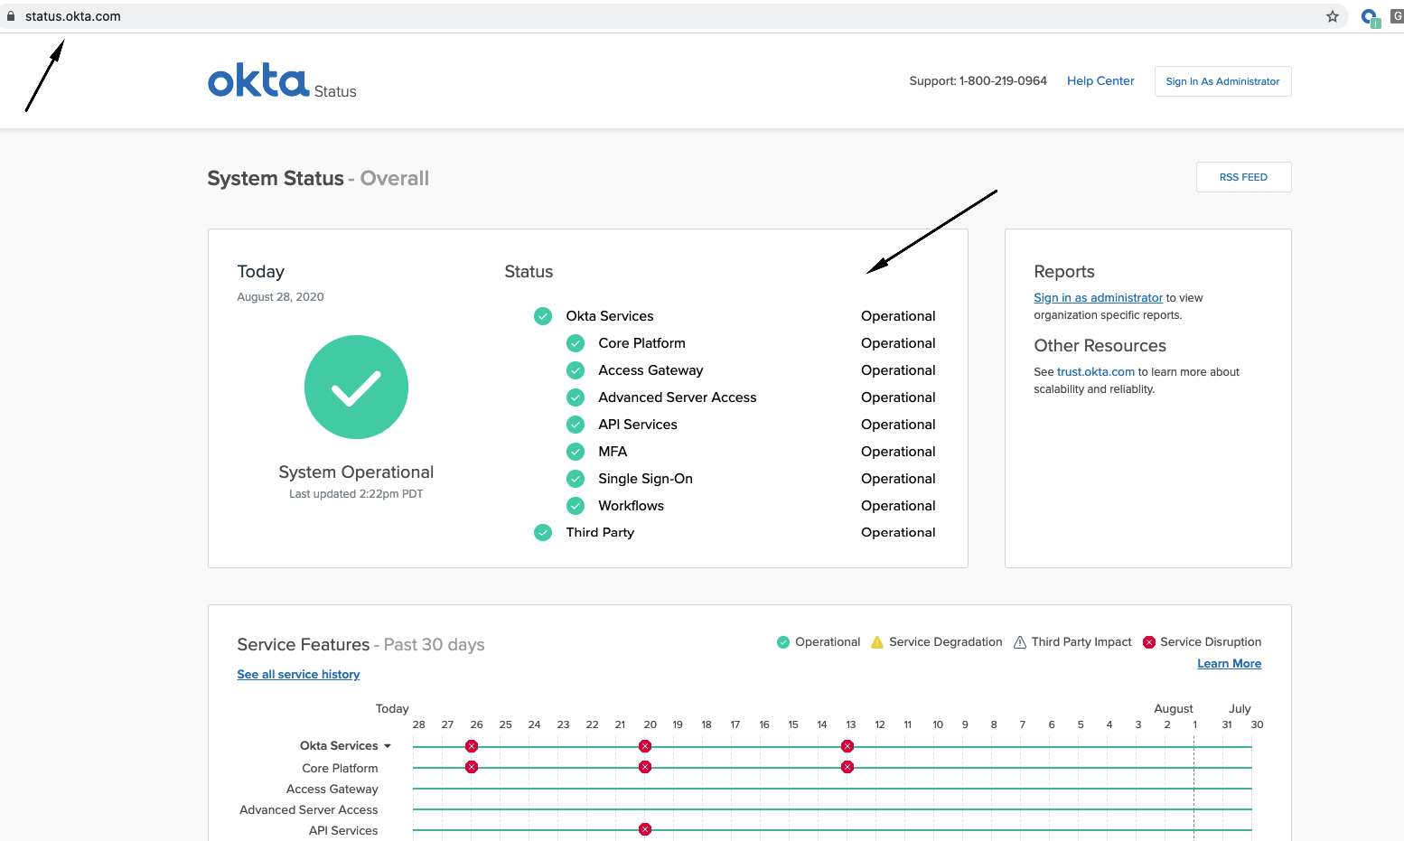Image resolution: width=1404 pixels, height=841 pixels.
Task: Click the Okta logo in header
Action: (x=259, y=81)
